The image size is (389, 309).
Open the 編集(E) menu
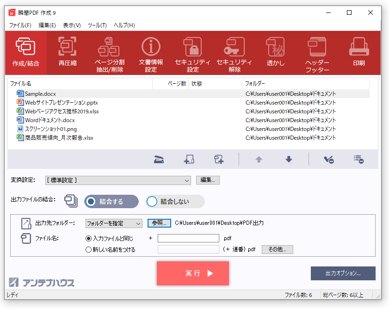click(47, 25)
